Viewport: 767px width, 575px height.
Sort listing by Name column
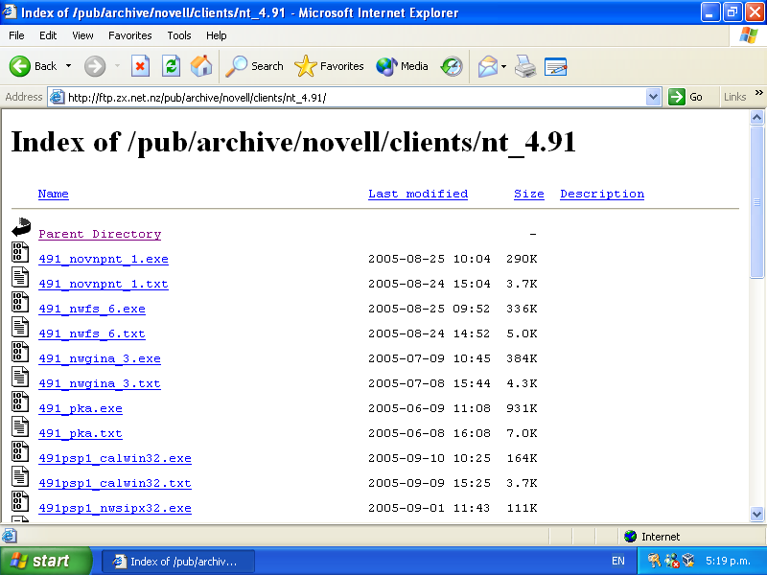(54, 194)
